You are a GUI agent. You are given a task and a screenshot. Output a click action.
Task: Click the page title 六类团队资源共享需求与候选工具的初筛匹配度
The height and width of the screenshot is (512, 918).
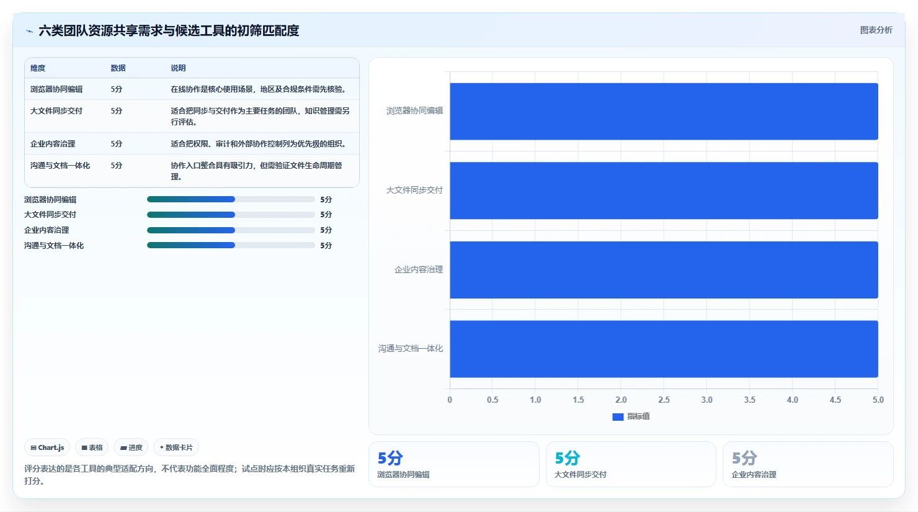click(x=169, y=31)
